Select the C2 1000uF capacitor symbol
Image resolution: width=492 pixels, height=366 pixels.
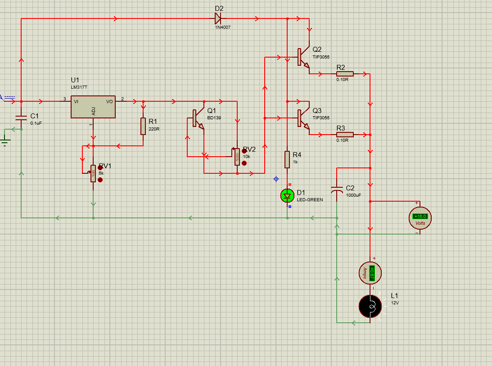tap(337, 189)
